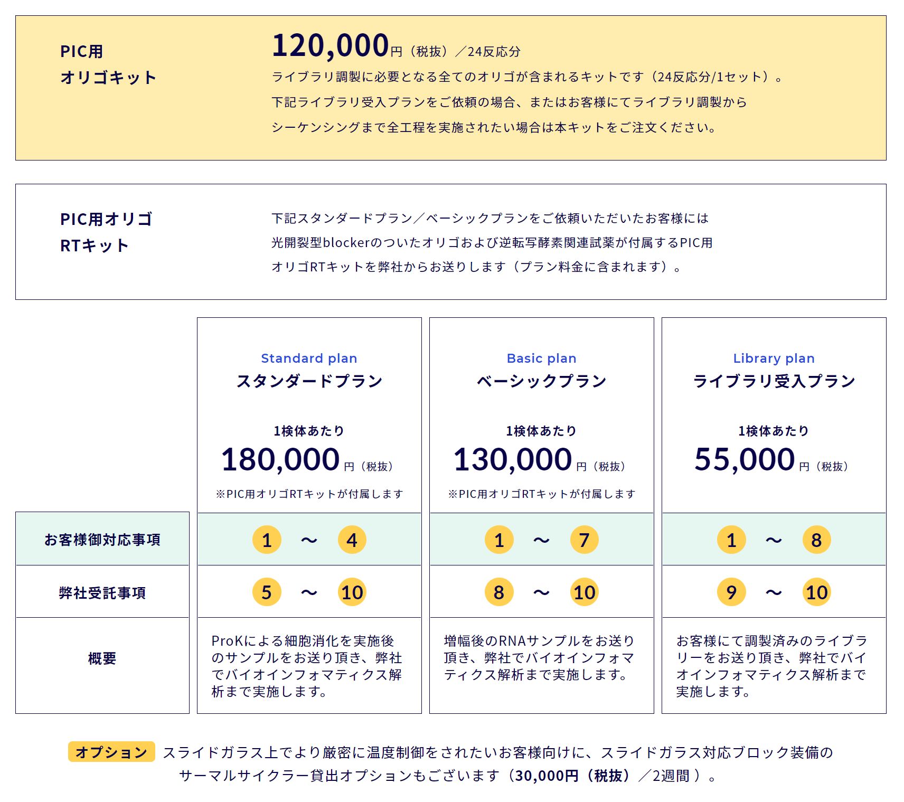Click the yellow number 5 circle badge
The width and height of the screenshot is (904, 802).
[267, 592]
